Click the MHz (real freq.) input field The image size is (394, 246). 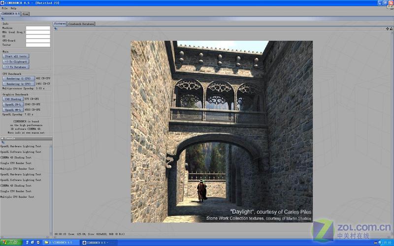pyautogui.click(x=38, y=32)
